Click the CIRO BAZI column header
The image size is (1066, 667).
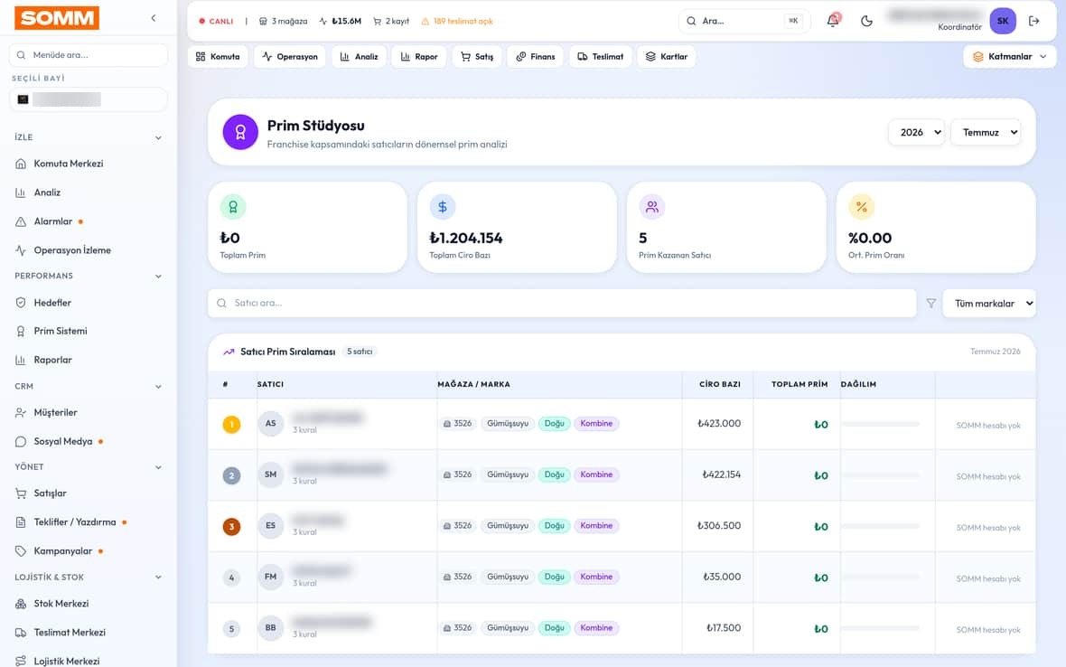click(720, 384)
